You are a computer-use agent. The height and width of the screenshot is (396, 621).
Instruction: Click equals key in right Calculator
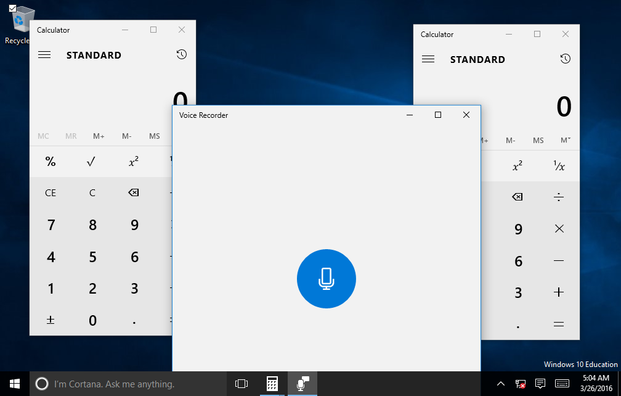coord(559,324)
